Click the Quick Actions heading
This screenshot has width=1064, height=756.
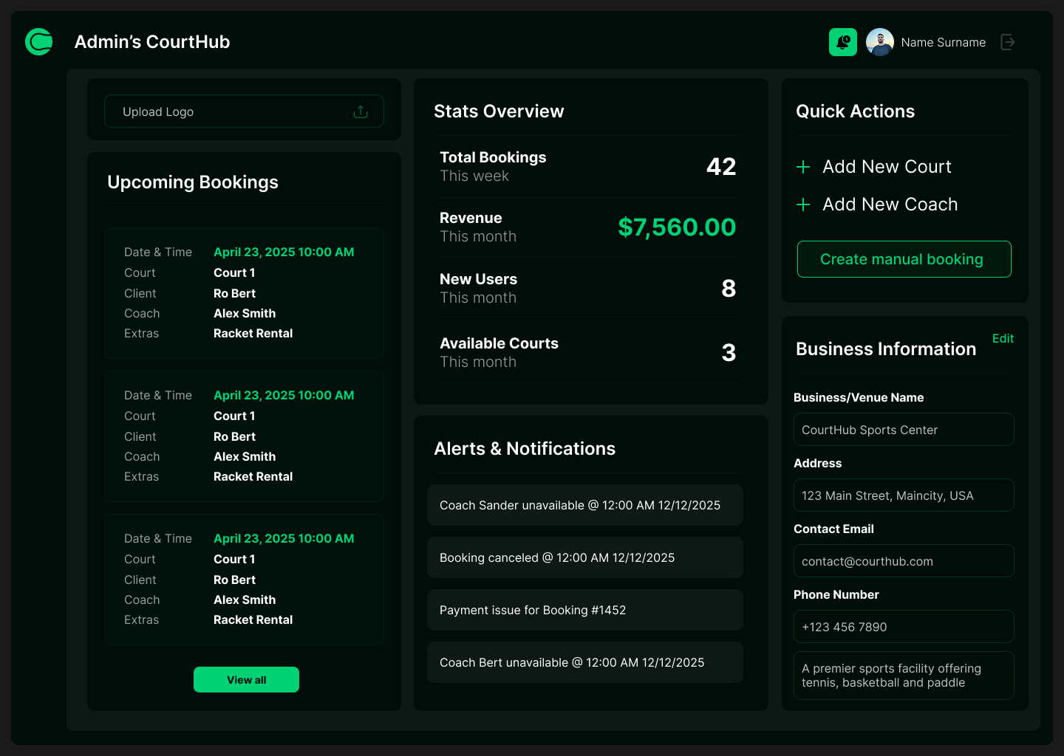pos(855,111)
